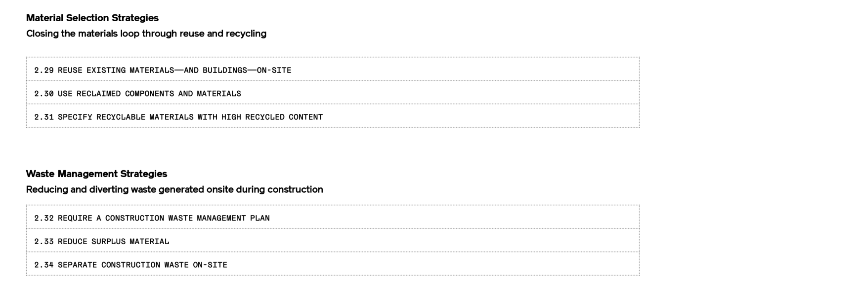Click the 'Material Selection Strategies' heading
This screenshot has width=860, height=290.
[x=92, y=18]
